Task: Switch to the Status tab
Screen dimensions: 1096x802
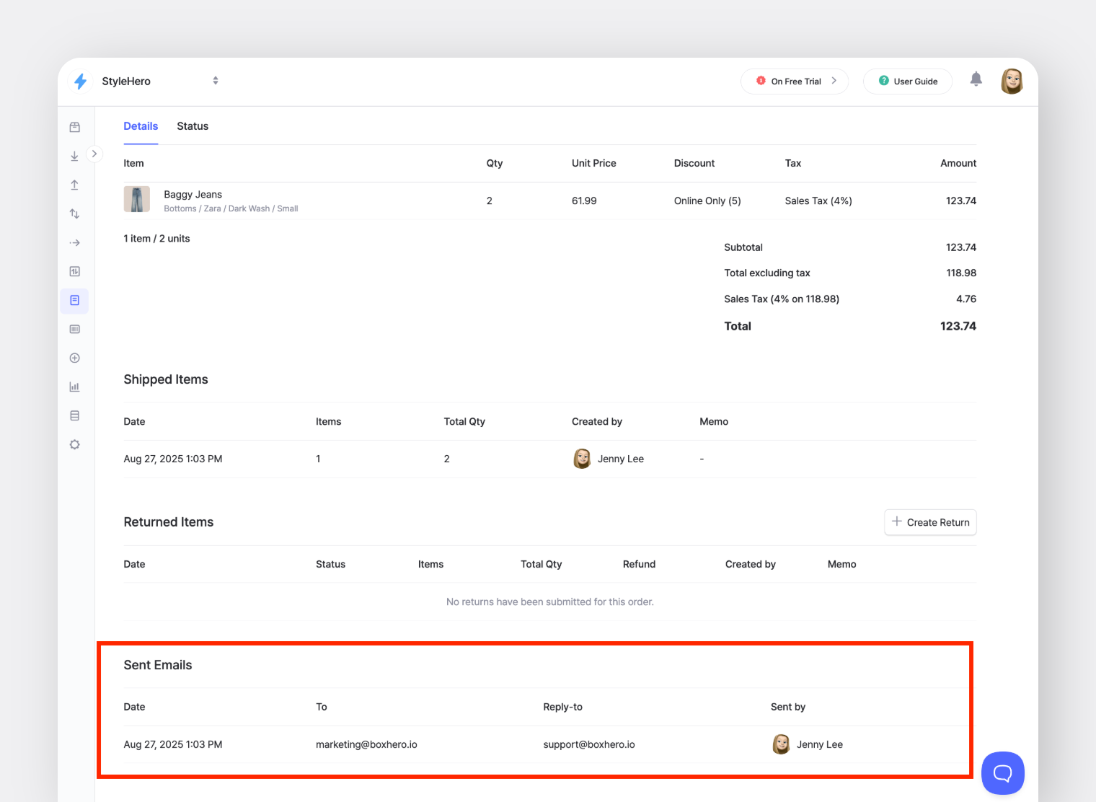Action: (x=192, y=125)
